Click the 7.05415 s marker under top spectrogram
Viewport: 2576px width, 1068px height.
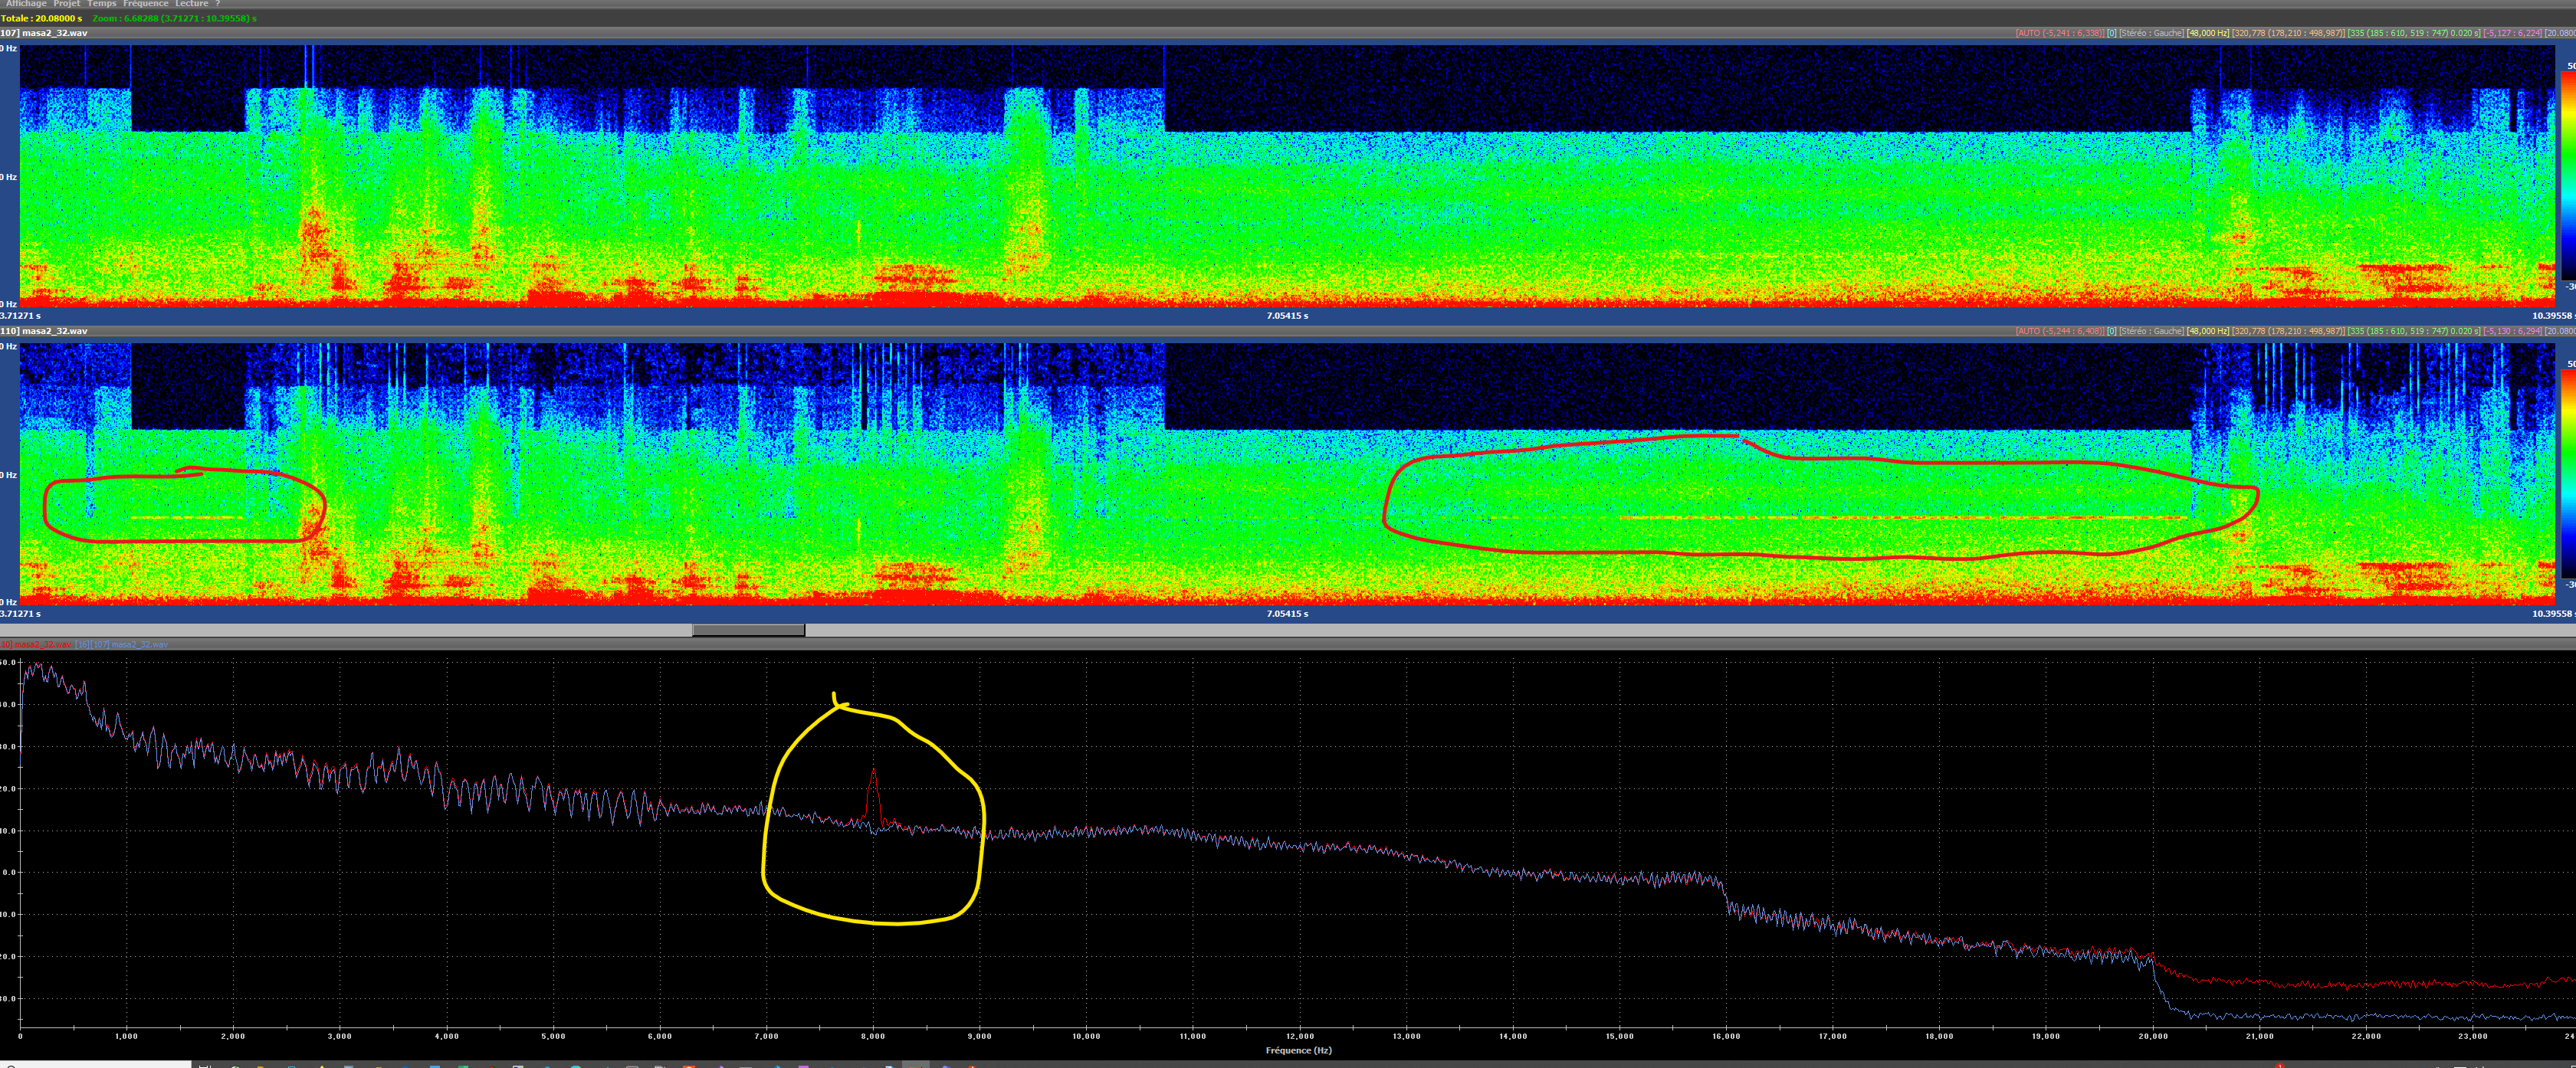click(1287, 316)
